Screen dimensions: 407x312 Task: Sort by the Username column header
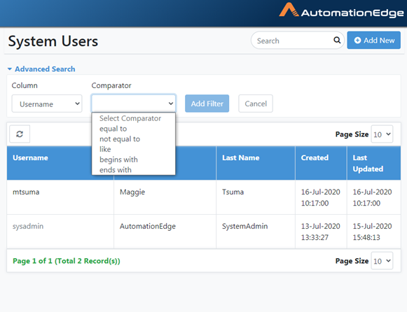tap(30, 158)
